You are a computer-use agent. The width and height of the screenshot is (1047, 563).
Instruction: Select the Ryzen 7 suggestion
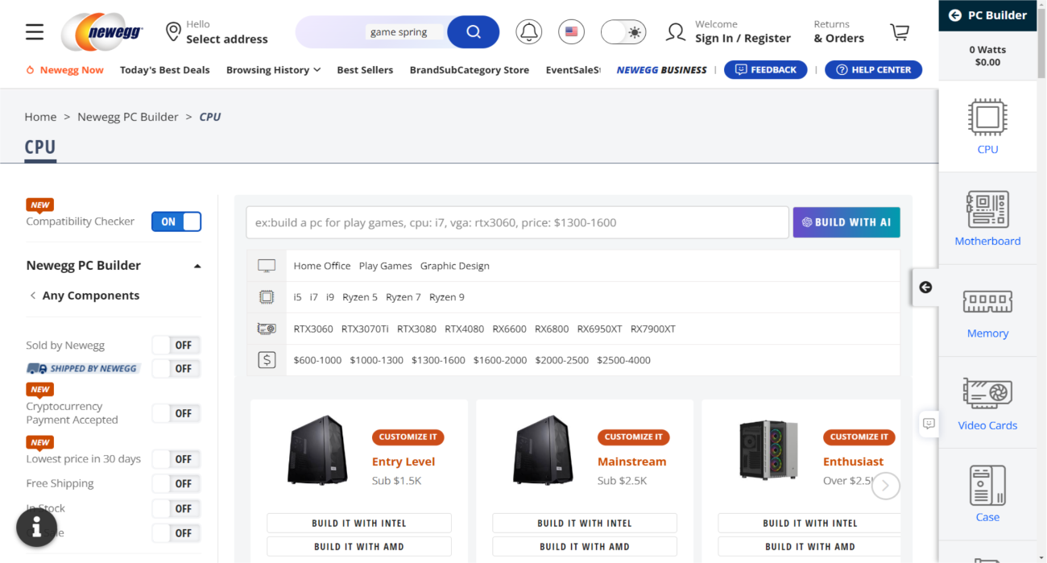[x=403, y=297]
